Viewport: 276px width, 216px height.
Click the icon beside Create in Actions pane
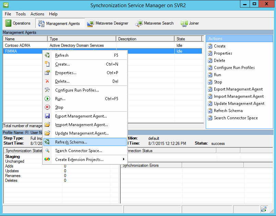tap(210, 46)
